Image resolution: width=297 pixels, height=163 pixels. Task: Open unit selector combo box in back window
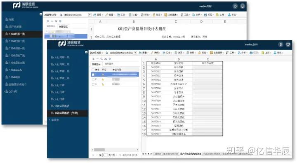coord(77,14)
